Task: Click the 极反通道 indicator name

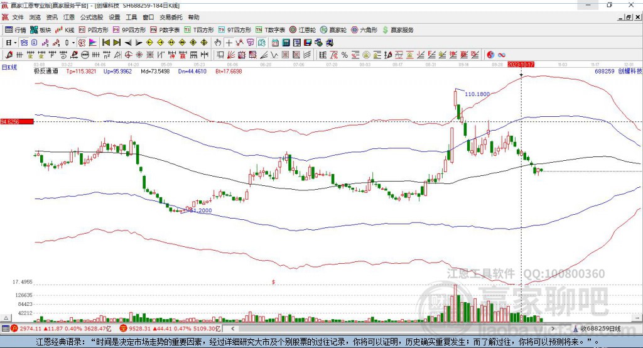Action: coord(46,71)
